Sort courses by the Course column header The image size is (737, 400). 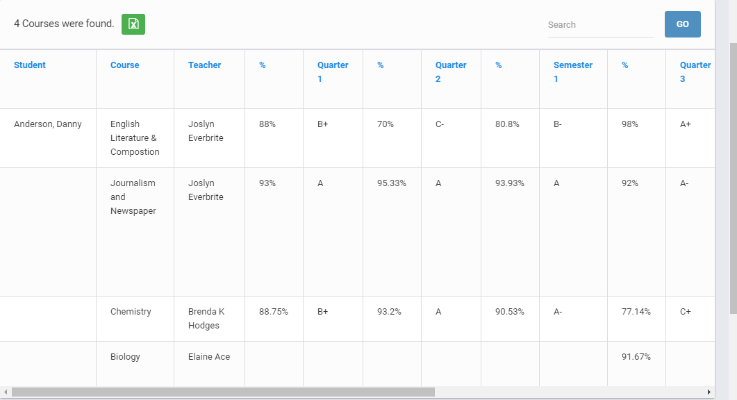(125, 65)
